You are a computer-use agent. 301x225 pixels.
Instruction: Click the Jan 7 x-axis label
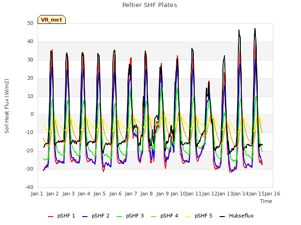(x=131, y=194)
